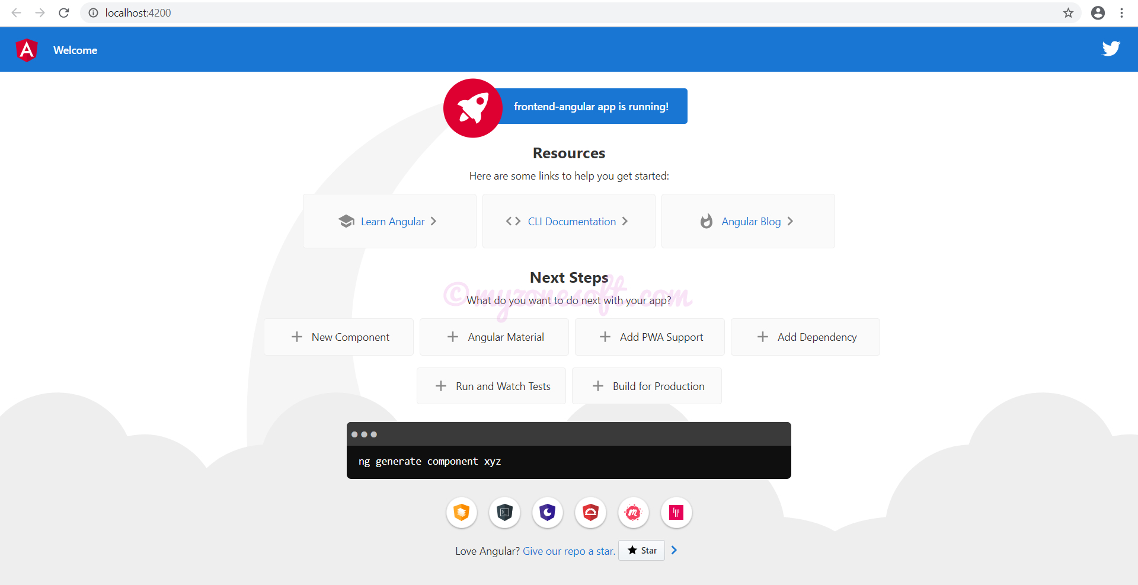Click the plus icon beside New Component
This screenshot has height=585, width=1138.
tap(297, 337)
